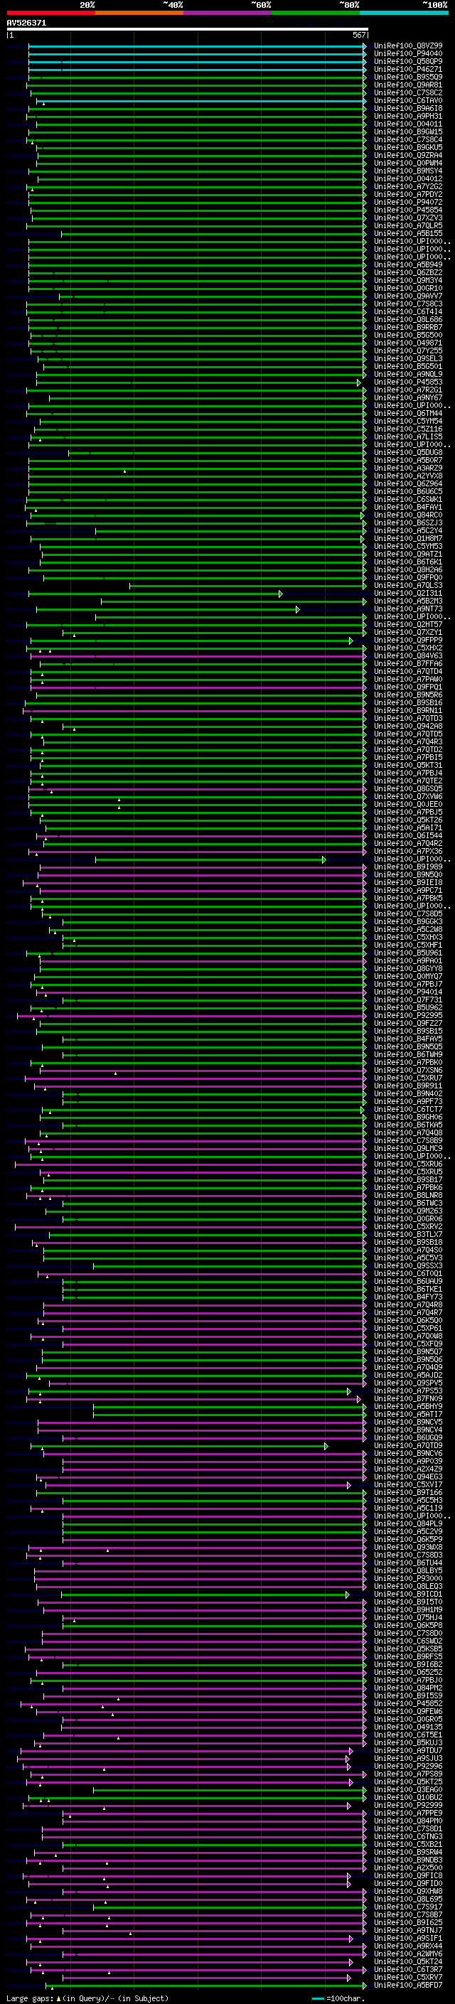Open hit UniRef100_Q58QP9
This screenshot has height=2004, width=455.
[x=408, y=61]
